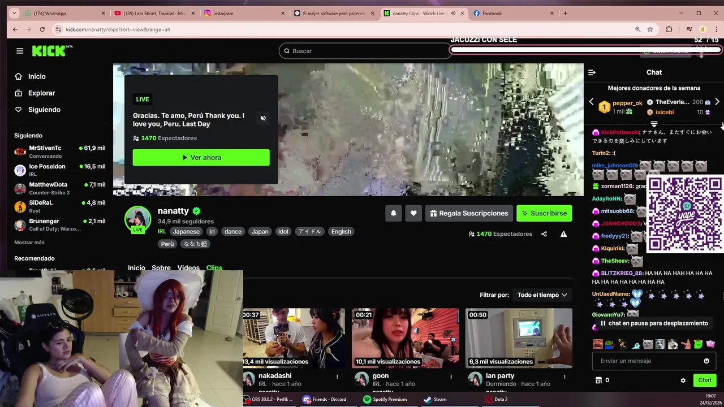
Task: Open MatthewDota followed channel
Action: pos(59,188)
